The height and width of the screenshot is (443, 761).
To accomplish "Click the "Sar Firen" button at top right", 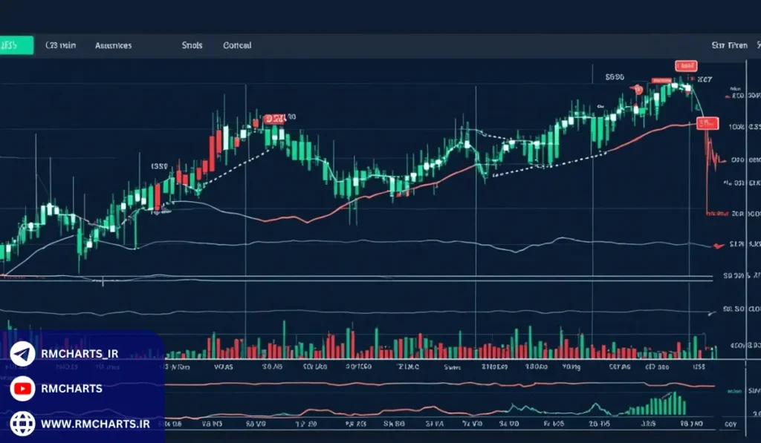I will pos(729,45).
